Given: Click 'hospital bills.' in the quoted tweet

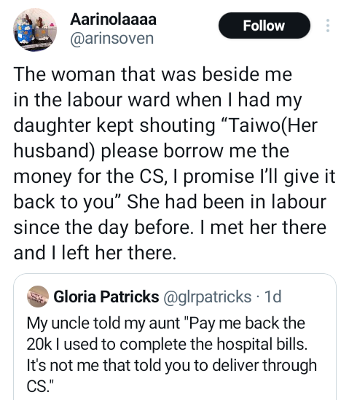Looking at the screenshot, I should [x=262, y=344].
